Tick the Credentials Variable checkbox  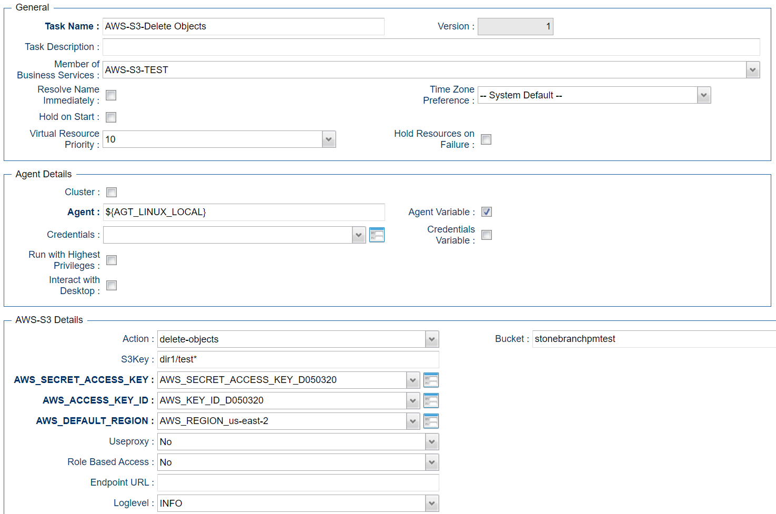(x=487, y=235)
